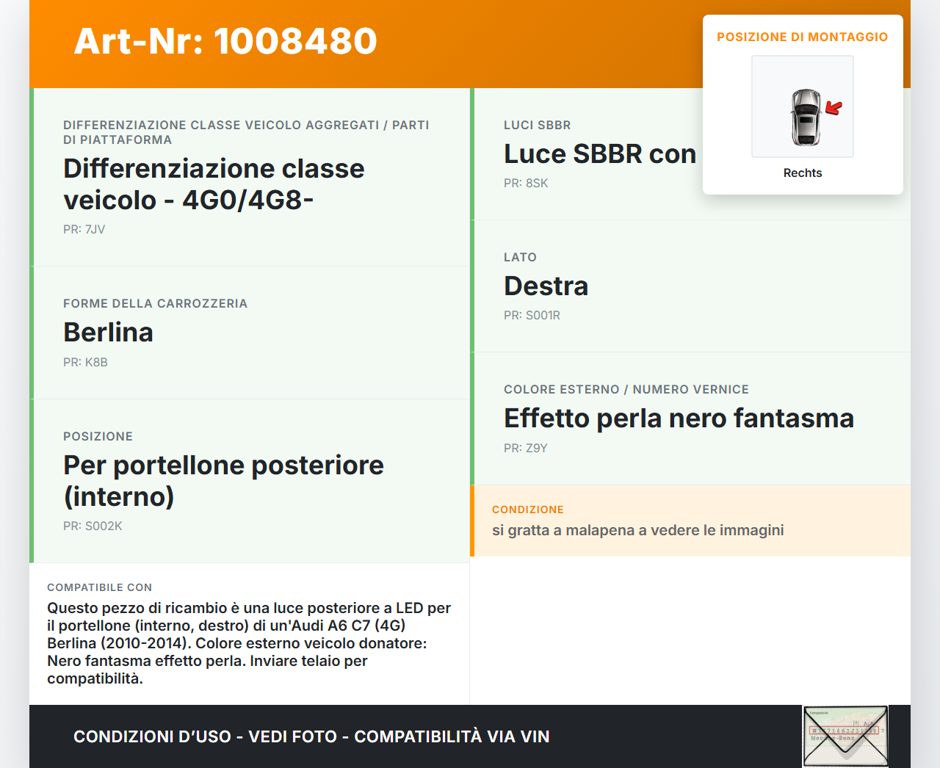Screen dimensions: 940x768
Task: Click the Art-Nr: 1008480 heading
Action: 225,41
